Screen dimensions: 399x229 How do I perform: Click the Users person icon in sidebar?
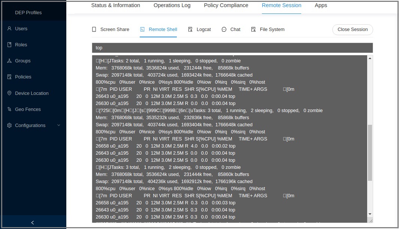9,29
